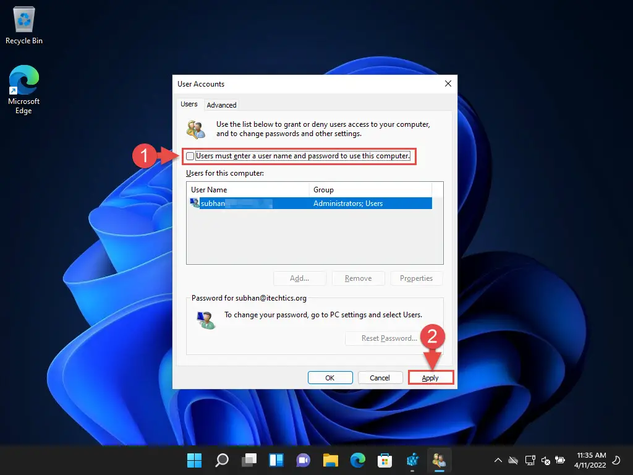Open the Recycle Bin desktop icon
The width and height of the screenshot is (633, 475).
(x=23, y=26)
